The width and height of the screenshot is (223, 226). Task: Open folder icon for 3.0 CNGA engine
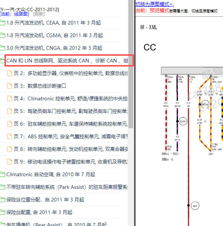point(3,48)
